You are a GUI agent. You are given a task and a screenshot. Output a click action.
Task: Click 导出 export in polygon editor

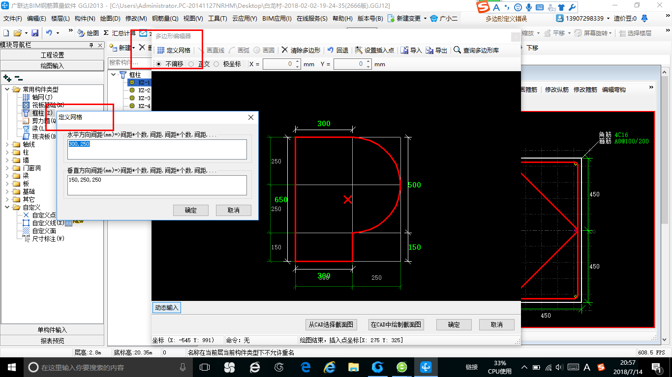point(436,50)
